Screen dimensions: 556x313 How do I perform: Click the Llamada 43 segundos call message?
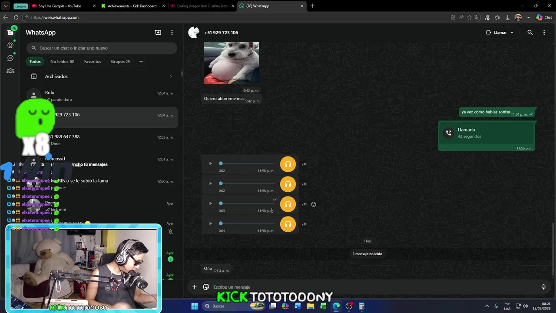(x=486, y=136)
